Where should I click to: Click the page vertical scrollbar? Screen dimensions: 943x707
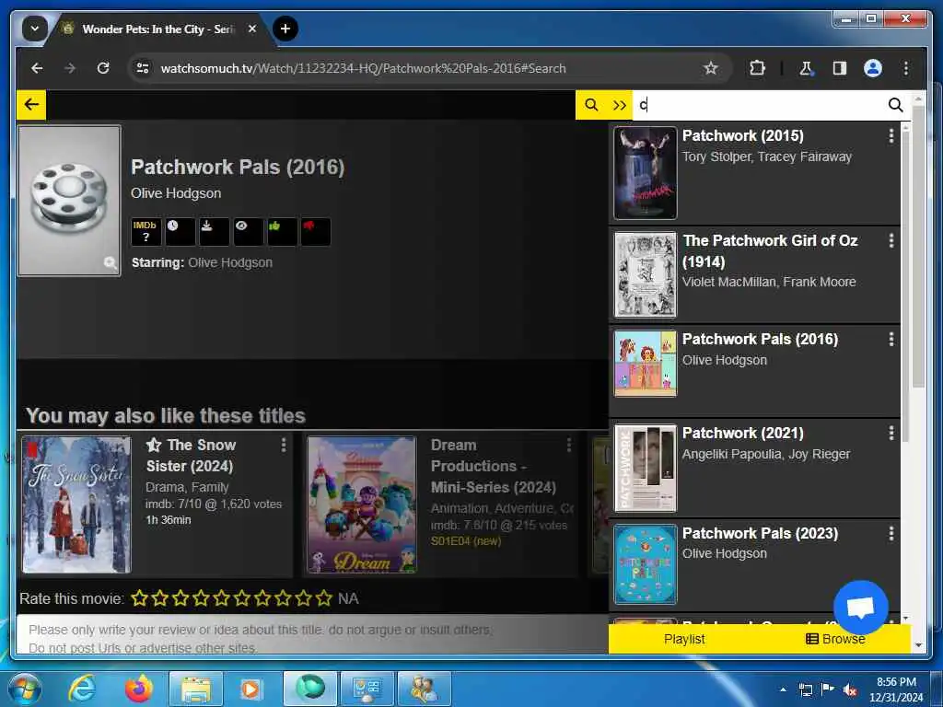(918, 247)
